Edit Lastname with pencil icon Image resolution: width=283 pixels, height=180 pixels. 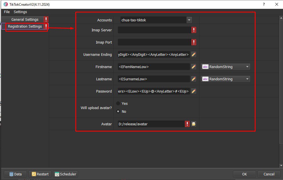[x=193, y=79]
